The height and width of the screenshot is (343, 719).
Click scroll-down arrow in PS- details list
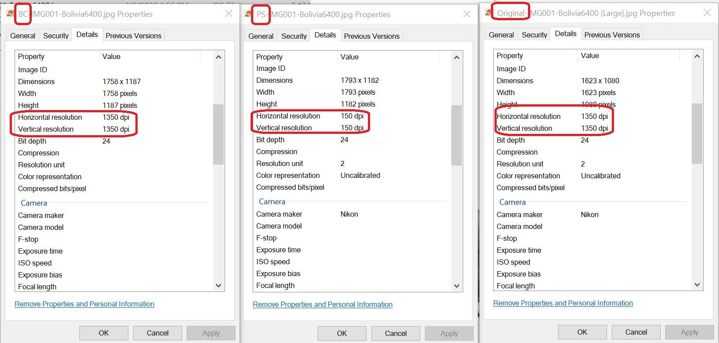(457, 286)
